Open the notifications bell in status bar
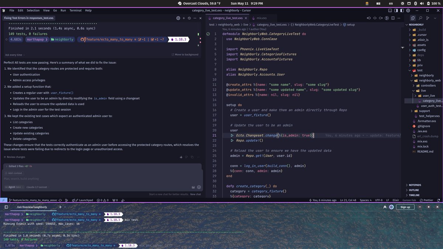This screenshot has width=443, height=249. (439, 200)
